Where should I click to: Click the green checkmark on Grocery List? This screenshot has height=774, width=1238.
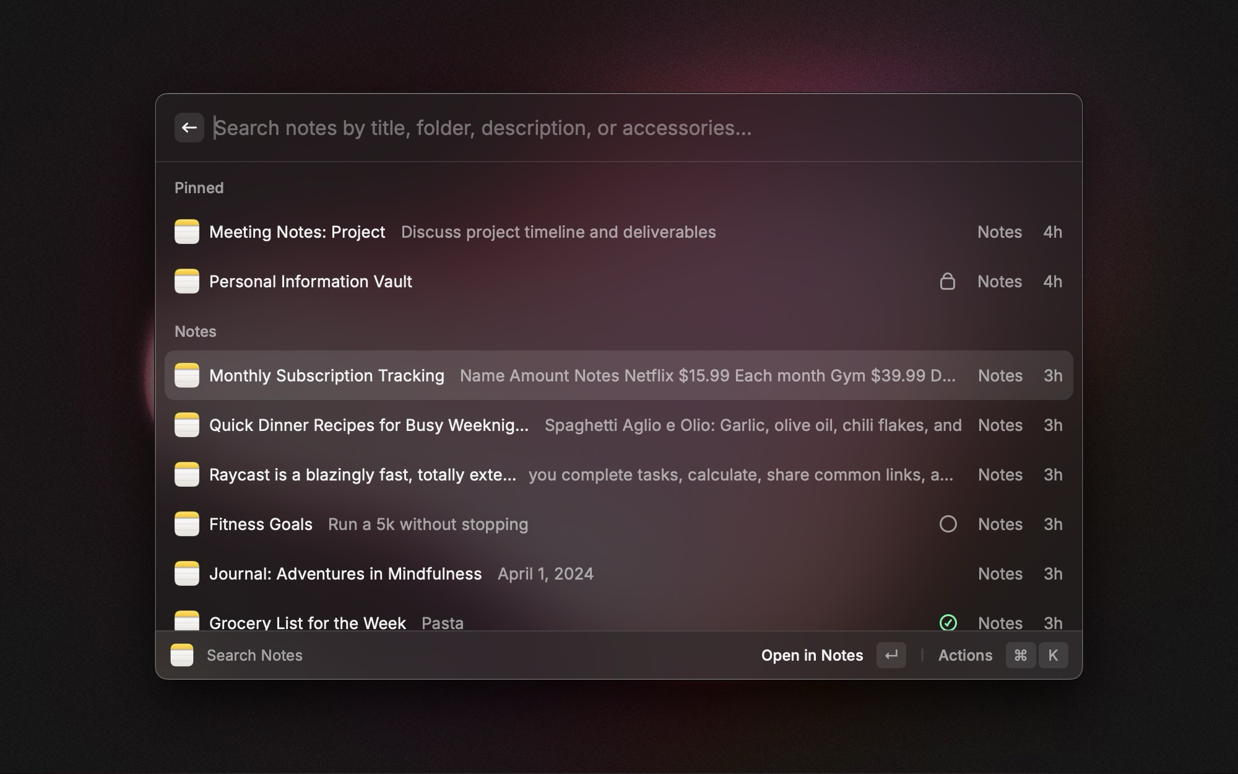point(948,622)
